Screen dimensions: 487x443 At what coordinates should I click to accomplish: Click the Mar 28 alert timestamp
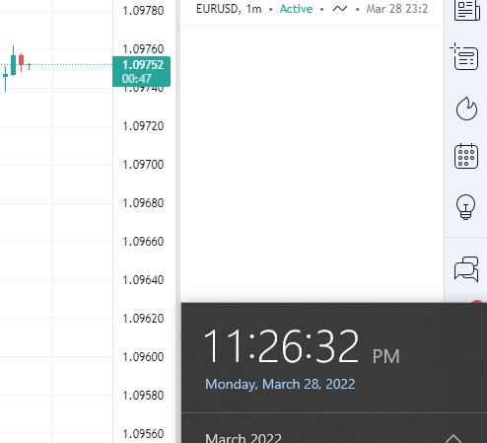tap(397, 9)
